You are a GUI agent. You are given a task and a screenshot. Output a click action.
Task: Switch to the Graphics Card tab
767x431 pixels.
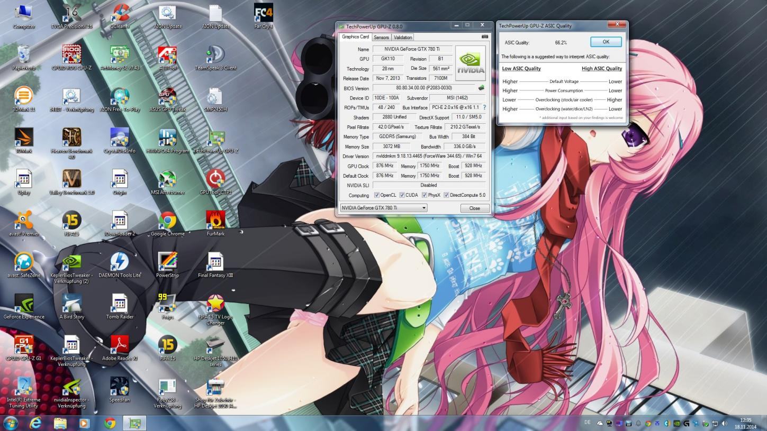point(355,37)
